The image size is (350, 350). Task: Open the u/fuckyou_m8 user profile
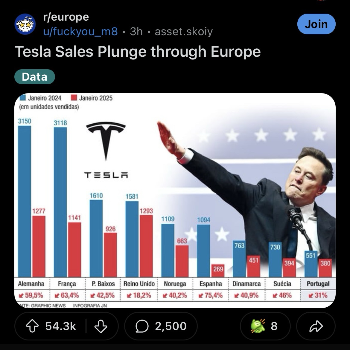coord(80,31)
